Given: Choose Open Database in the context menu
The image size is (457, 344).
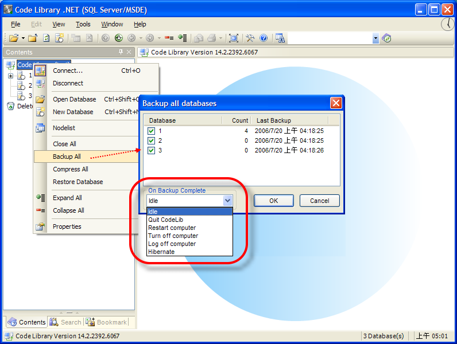Looking at the screenshot, I should (x=87, y=99).
